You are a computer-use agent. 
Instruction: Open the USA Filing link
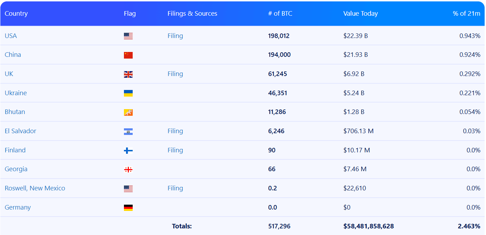tap(175, 36)
